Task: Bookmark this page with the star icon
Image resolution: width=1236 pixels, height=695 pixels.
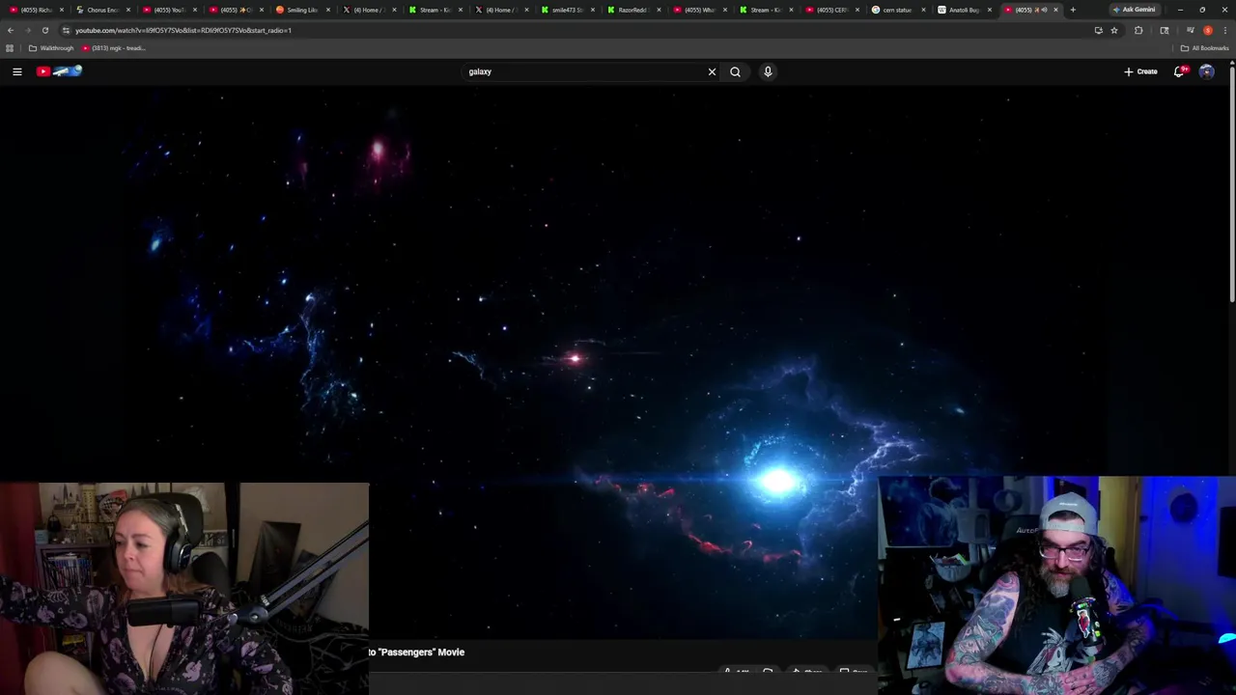Action: (x=1114, y=30)
